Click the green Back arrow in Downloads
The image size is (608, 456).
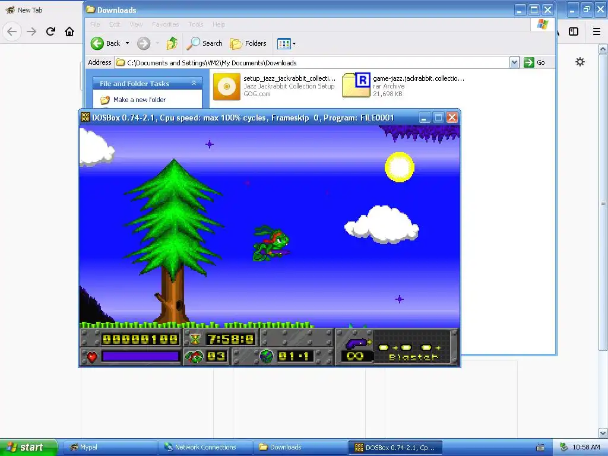click(x=97, y=43)
